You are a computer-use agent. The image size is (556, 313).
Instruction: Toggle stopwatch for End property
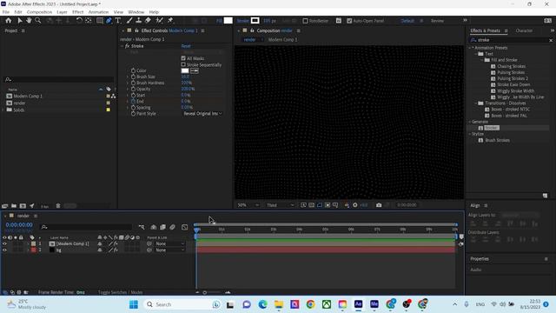click(133, 102)
